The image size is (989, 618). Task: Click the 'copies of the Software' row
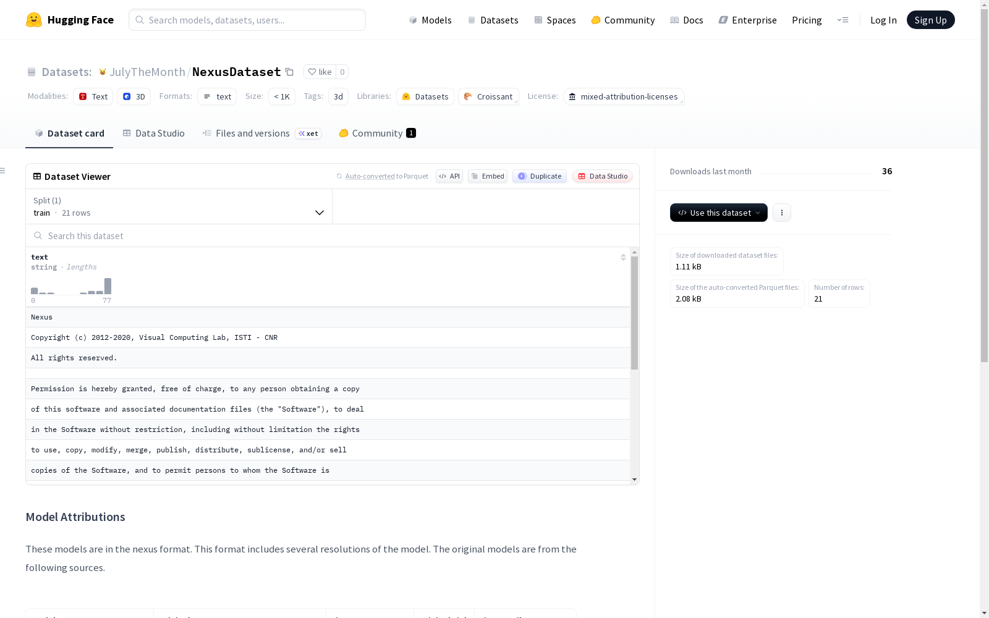(x=328, y=470)
